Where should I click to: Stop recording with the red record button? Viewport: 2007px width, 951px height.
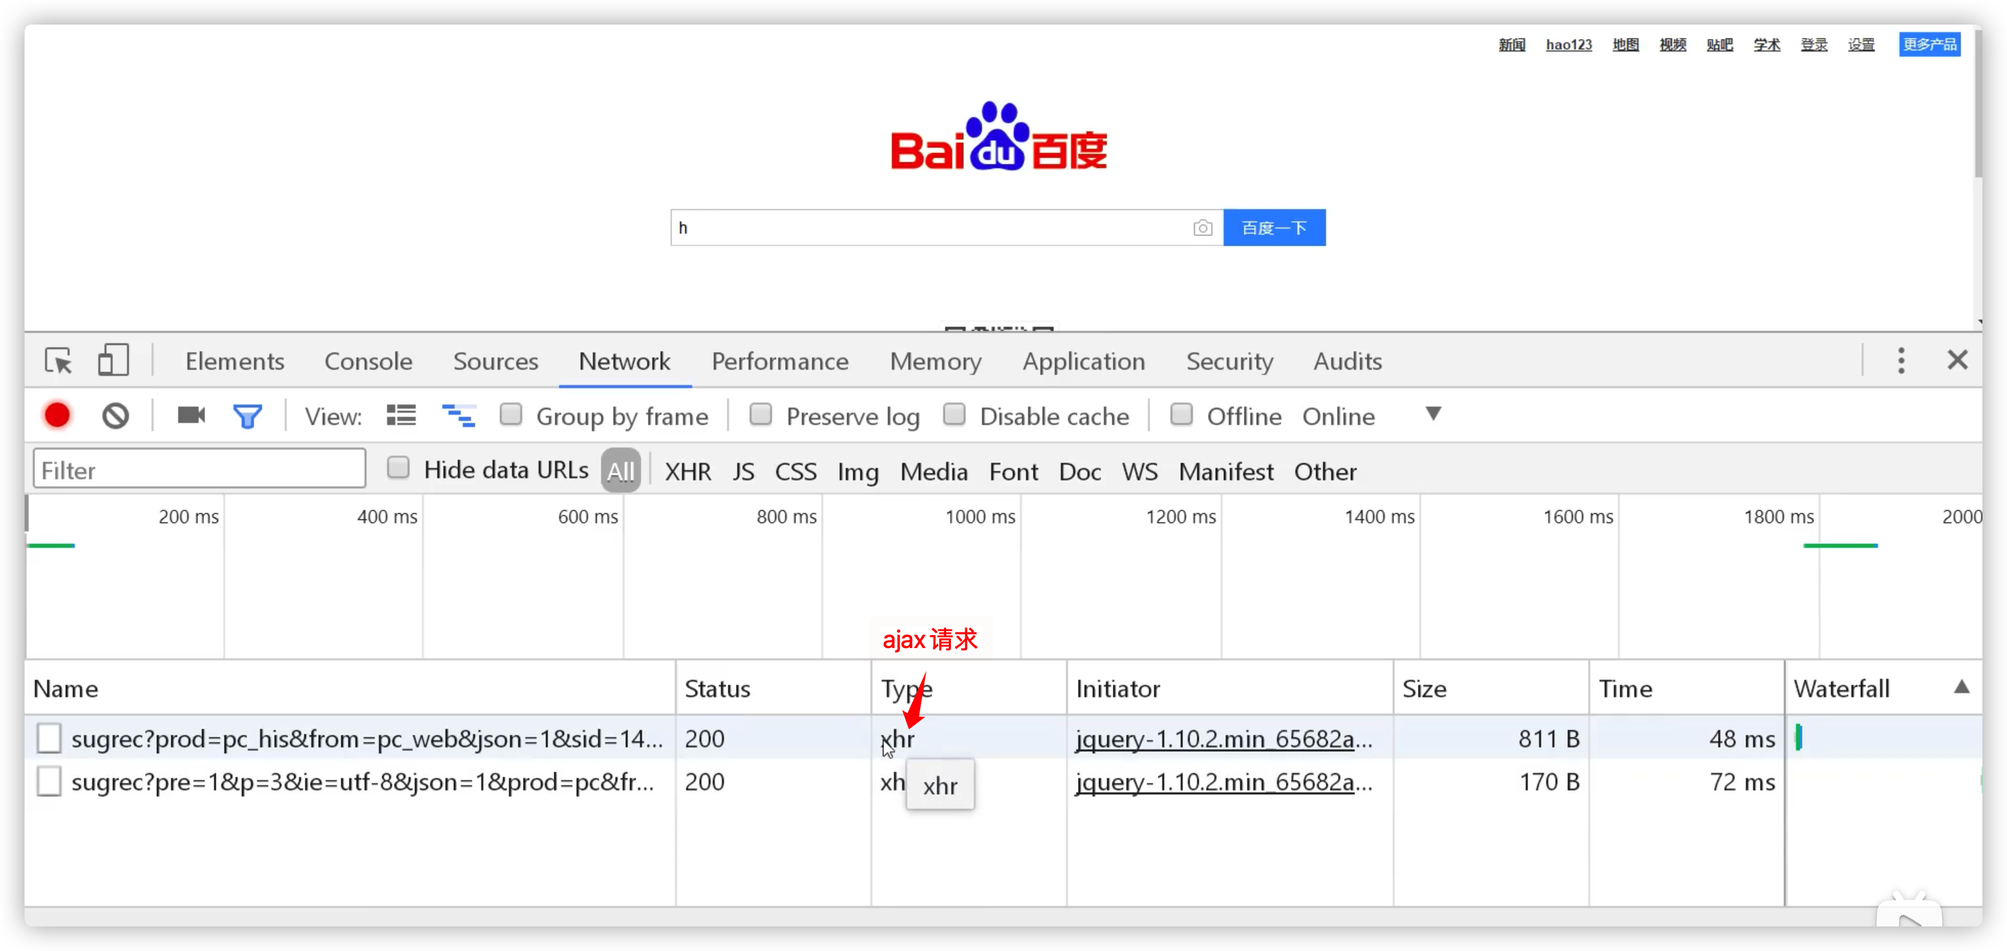pyautogui.click(x=57, y=416)
